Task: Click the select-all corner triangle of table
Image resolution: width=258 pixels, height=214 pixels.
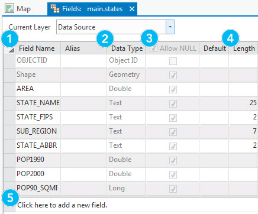Action: (x=11, y=50)
